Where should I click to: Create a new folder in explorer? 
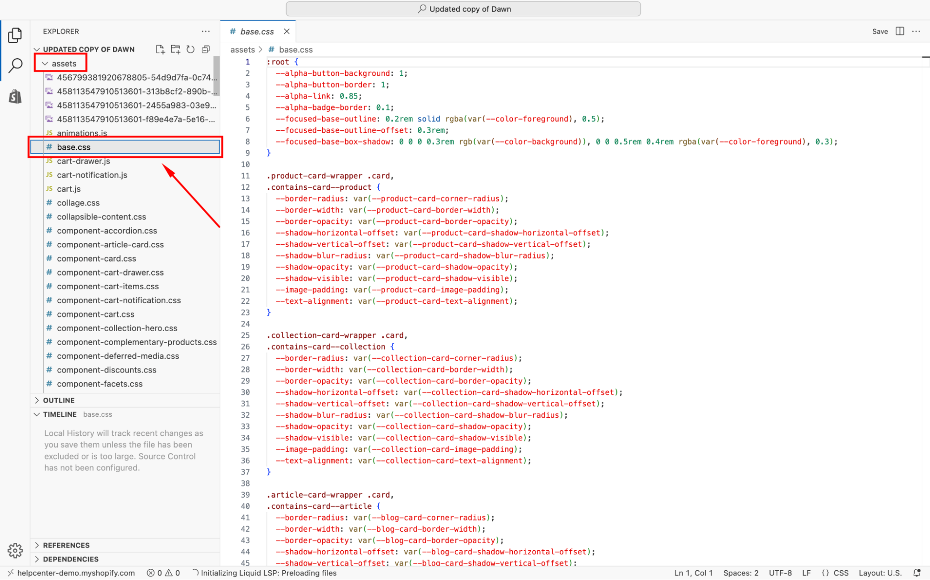tap(175, 49)
